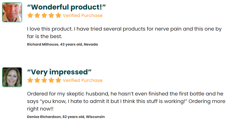Image resolution: width=226 pixels, height=120 pixels.
Task: Click the fourth star under Very impressed heading
Action: (x=51, y=80)
